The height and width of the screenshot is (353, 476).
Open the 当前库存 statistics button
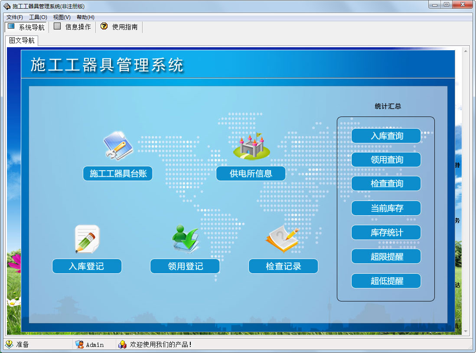click(x=386, y=208)
